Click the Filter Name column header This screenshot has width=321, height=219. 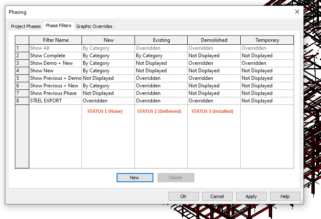pyautogui.click(x=56, y=40)
